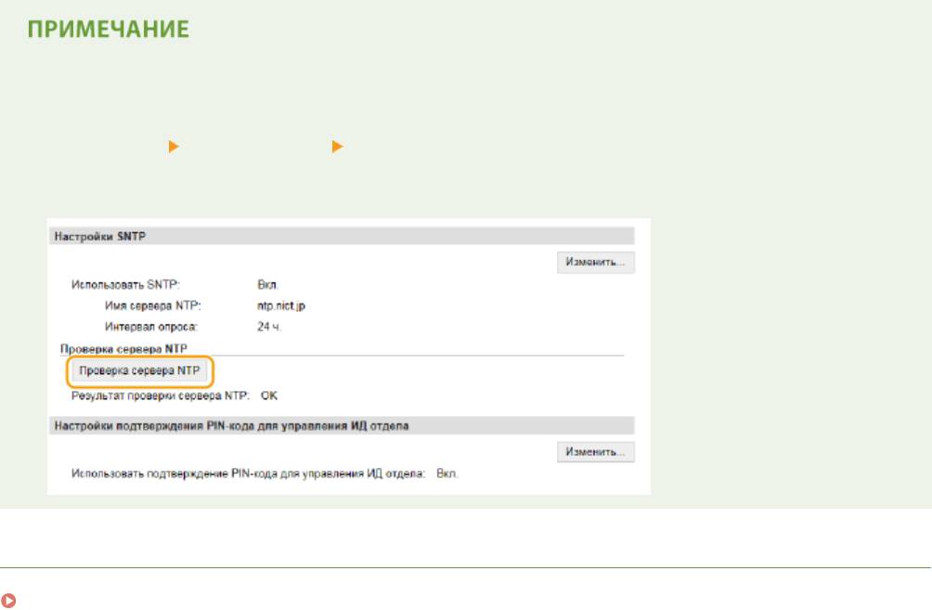Select the Вкл. value beside Использовать SNTP

(x=267, y=284)
